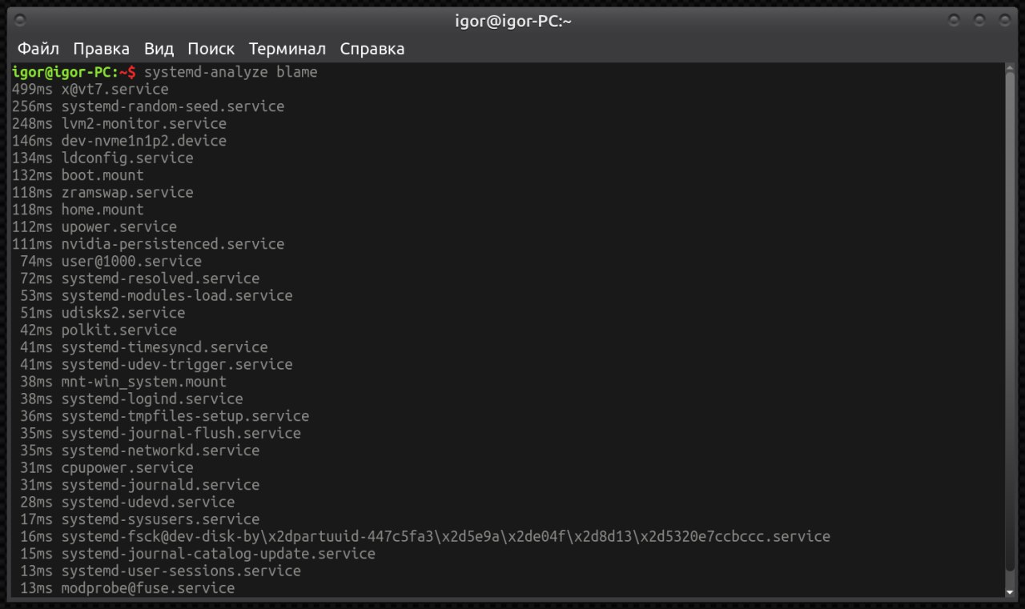Click the systemd-journal-catalog-update.service line
The image size is (1025, 609).
click(198, 554)
